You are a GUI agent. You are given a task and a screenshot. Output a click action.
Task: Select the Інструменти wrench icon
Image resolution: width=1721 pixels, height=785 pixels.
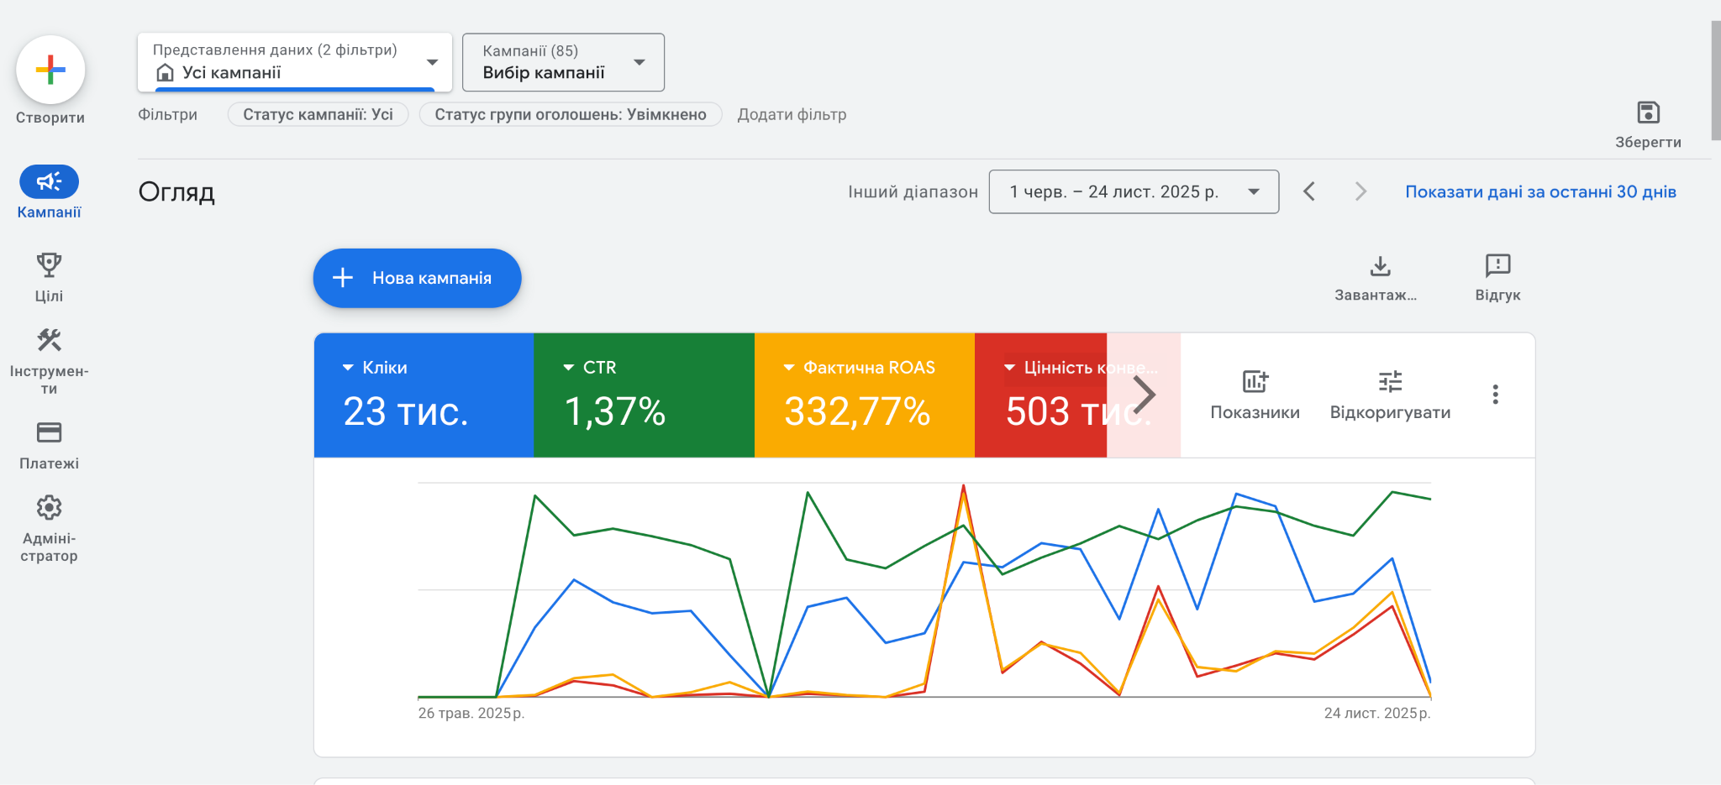click(49, 340)
